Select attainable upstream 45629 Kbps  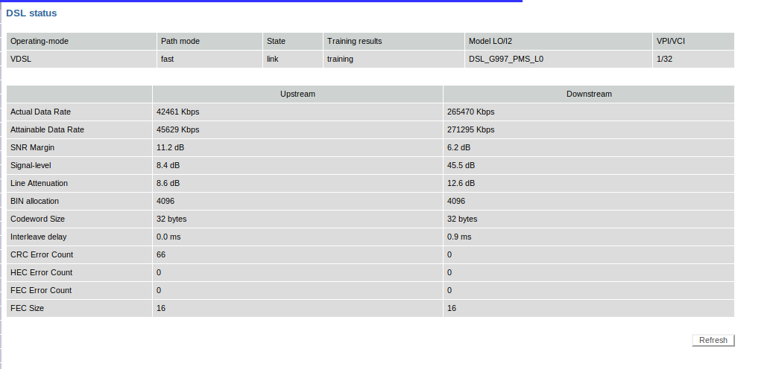(x=177, y=129)
